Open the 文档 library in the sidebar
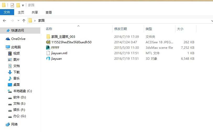The image size is (213, 132). (x=17, y=66)
